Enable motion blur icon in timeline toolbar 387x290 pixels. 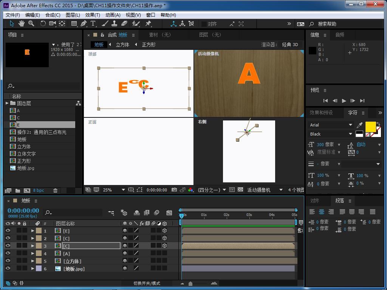[156, 213]
